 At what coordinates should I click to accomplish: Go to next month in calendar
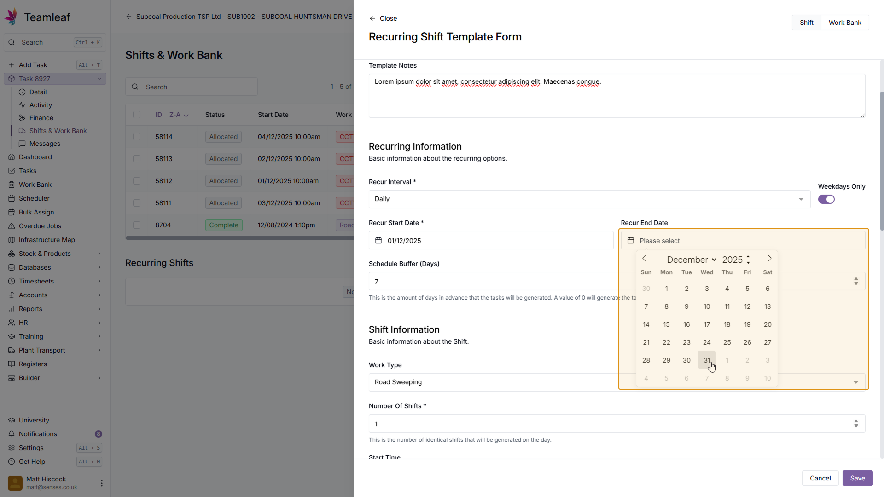pos(769,259)
